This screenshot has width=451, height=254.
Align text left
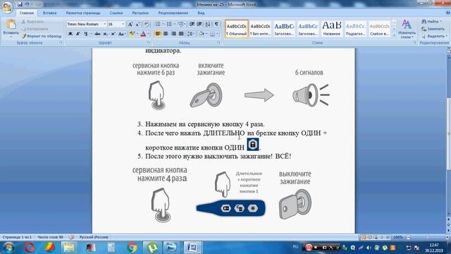158,34
